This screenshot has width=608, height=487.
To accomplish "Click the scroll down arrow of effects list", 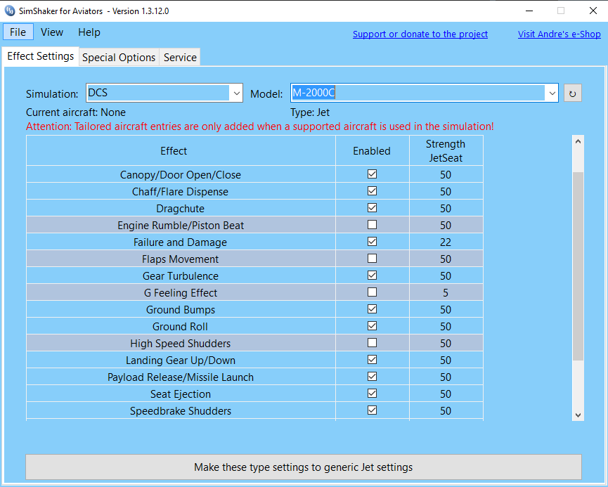I will (x=578, y=415).
